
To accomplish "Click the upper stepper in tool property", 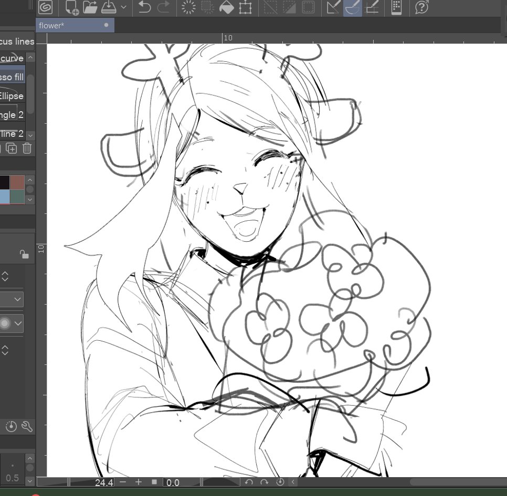I will coord(5,276).
